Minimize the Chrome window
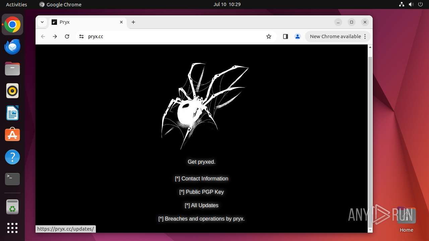 [338, 22]
